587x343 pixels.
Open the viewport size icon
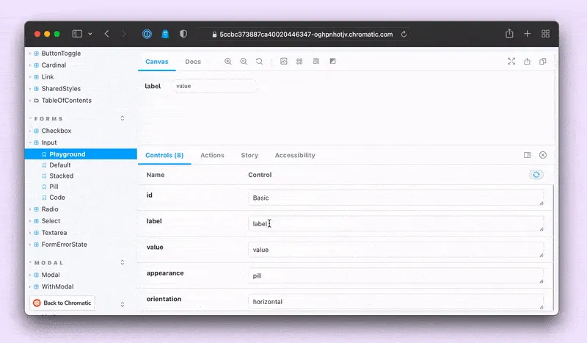point(316,62)
